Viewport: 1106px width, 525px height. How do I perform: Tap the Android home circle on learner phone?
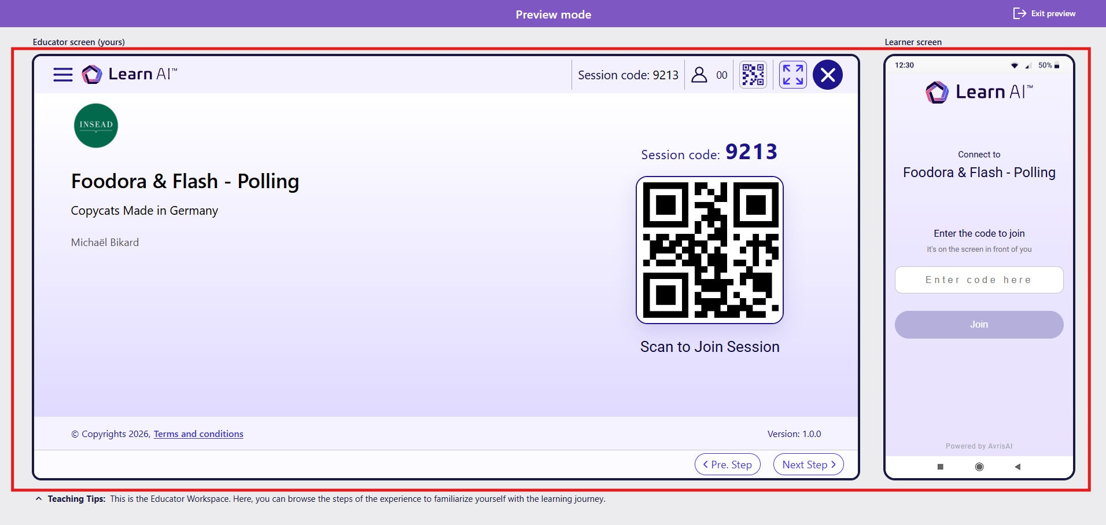pyautogui.click(x=979, y=467)
